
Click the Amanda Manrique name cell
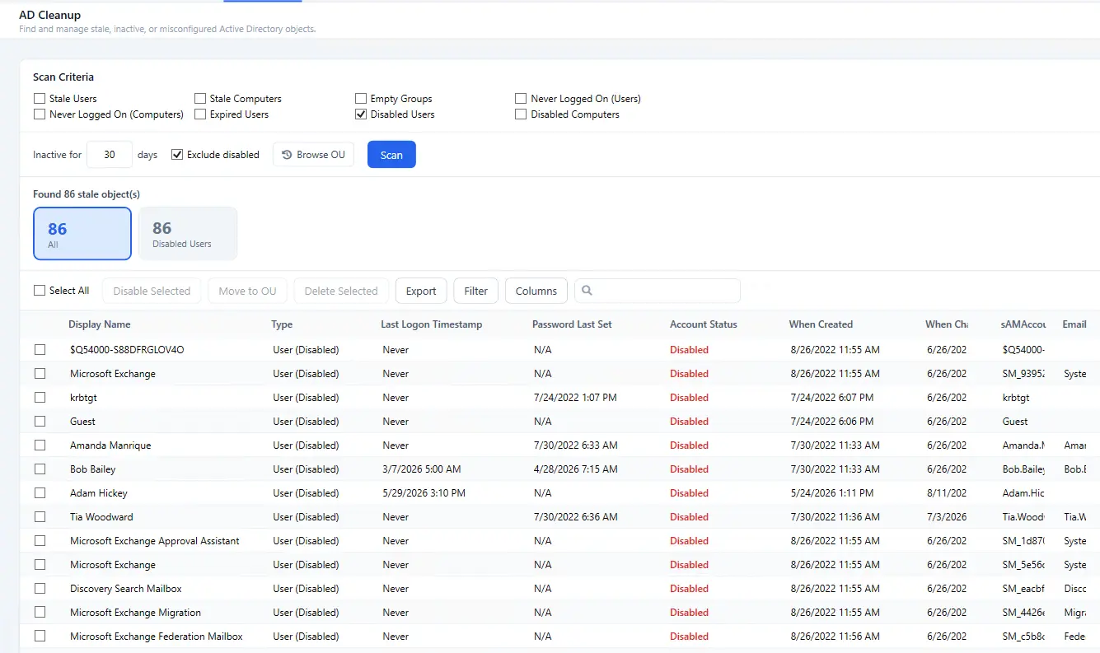pyautogui.click(x=110, y=445)
